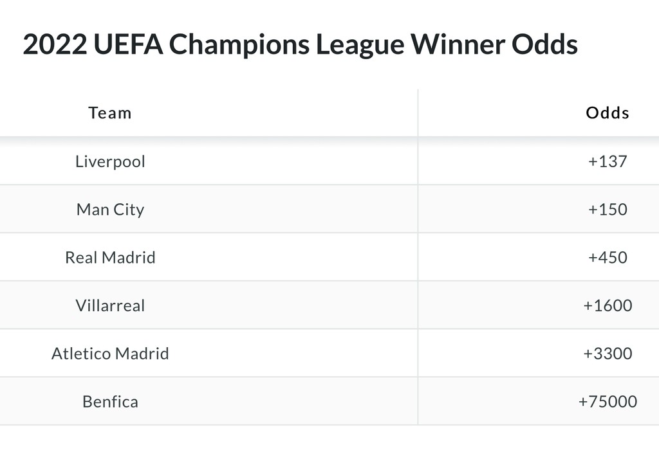Click the Odds column header
The height and width of the screenshot is (470, 659).
[607, 113]
